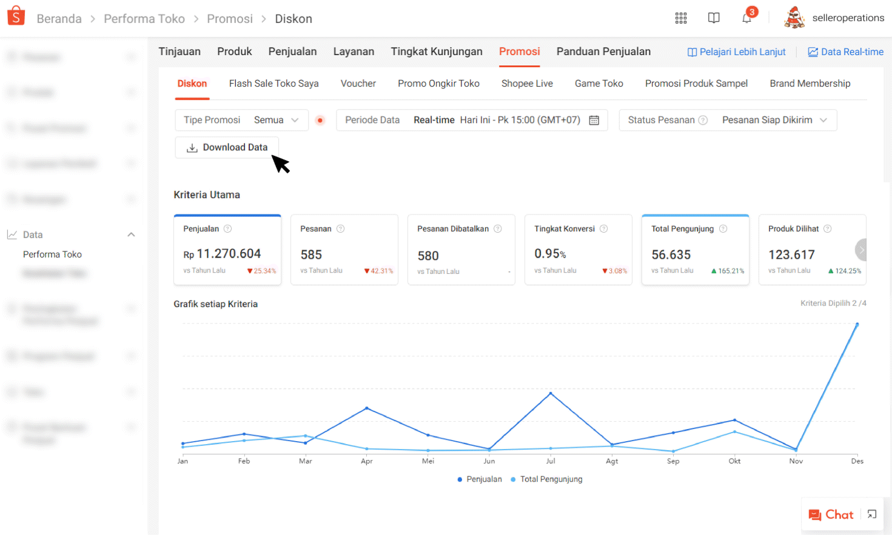The image size is (892, 535).
Task: Click the Produk Dilihat help icon
Action: point(827,228)
